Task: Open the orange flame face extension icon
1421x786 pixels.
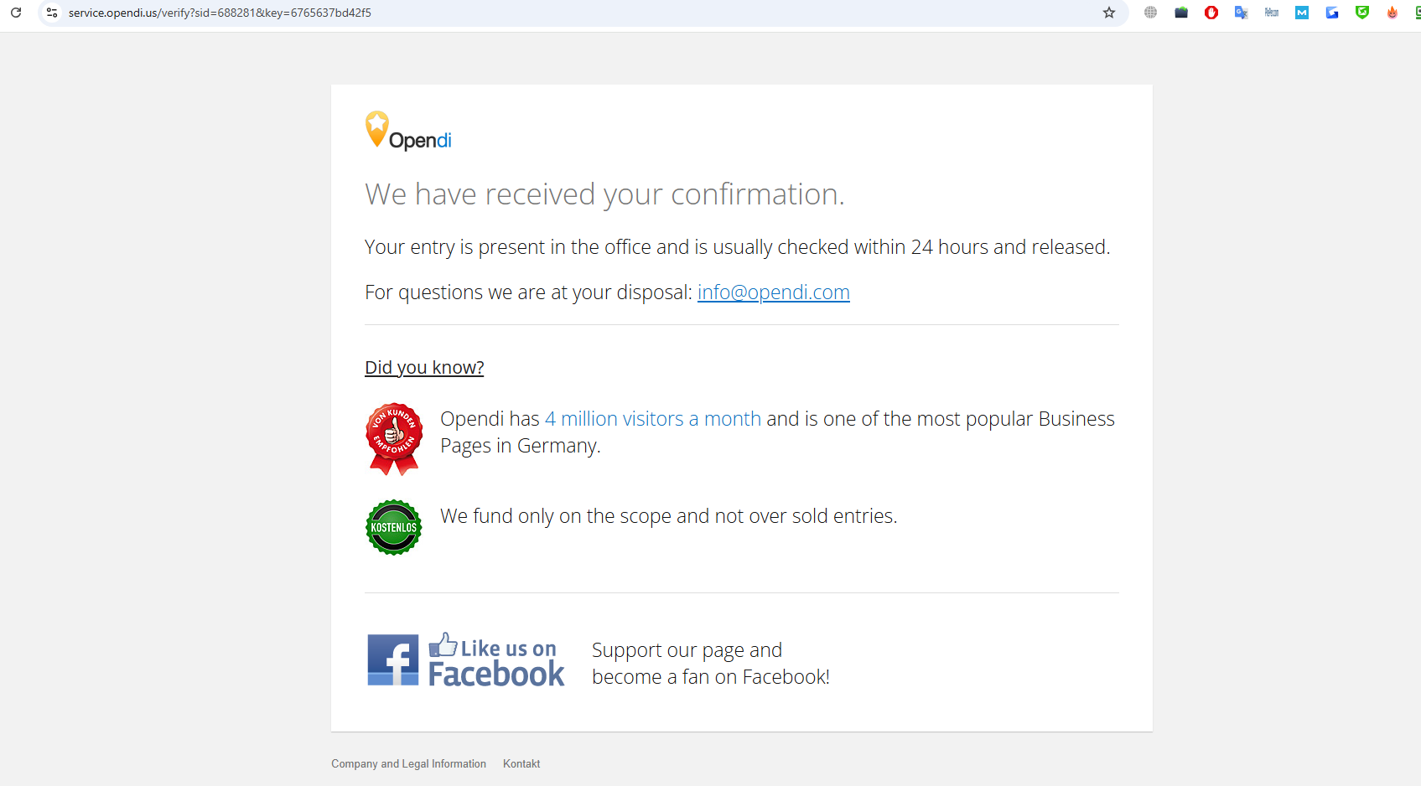Action: tap(1392, 13)
